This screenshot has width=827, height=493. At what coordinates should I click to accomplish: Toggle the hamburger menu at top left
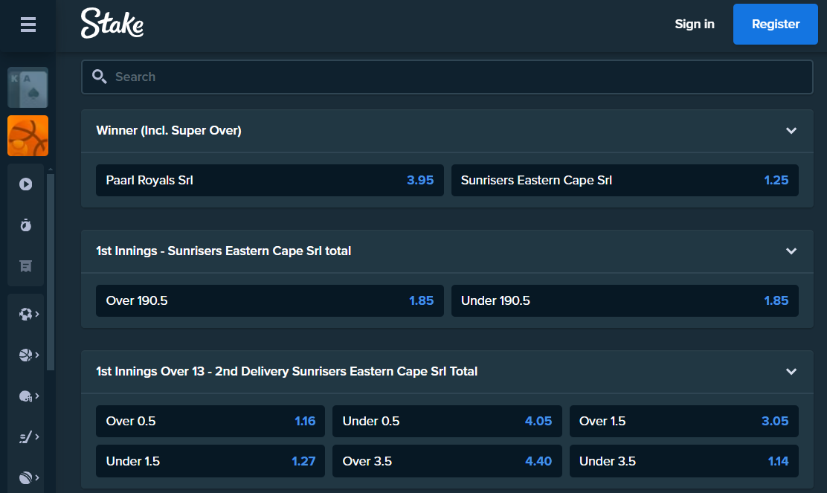pyautogui.click(x=28, y=25)
